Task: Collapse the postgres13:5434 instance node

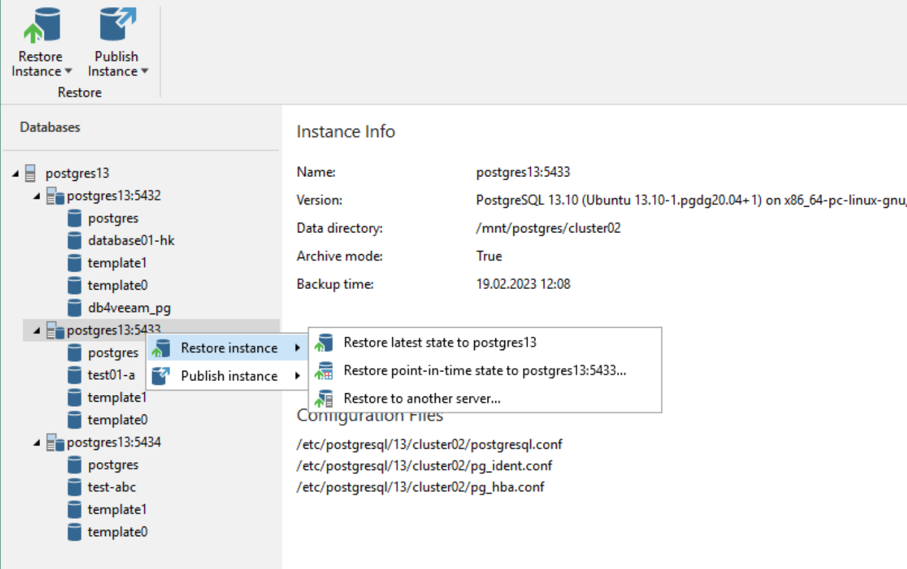Action: tap(37, 443)
